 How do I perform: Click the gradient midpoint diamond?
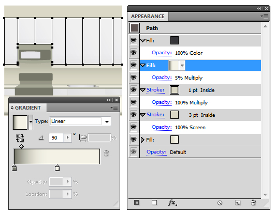coord(21,146)
